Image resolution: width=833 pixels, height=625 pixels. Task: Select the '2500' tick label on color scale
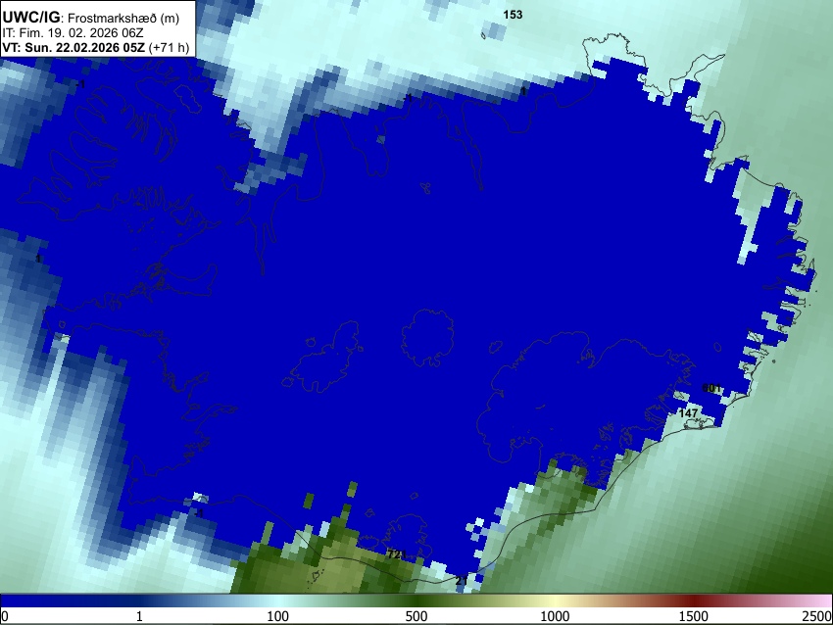pyautogui.click(x=817, y=616)
